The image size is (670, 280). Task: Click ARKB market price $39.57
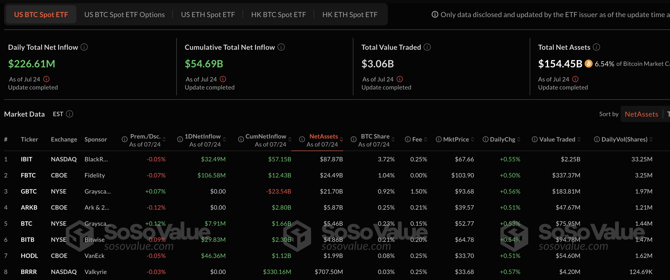tap(464, 207)
